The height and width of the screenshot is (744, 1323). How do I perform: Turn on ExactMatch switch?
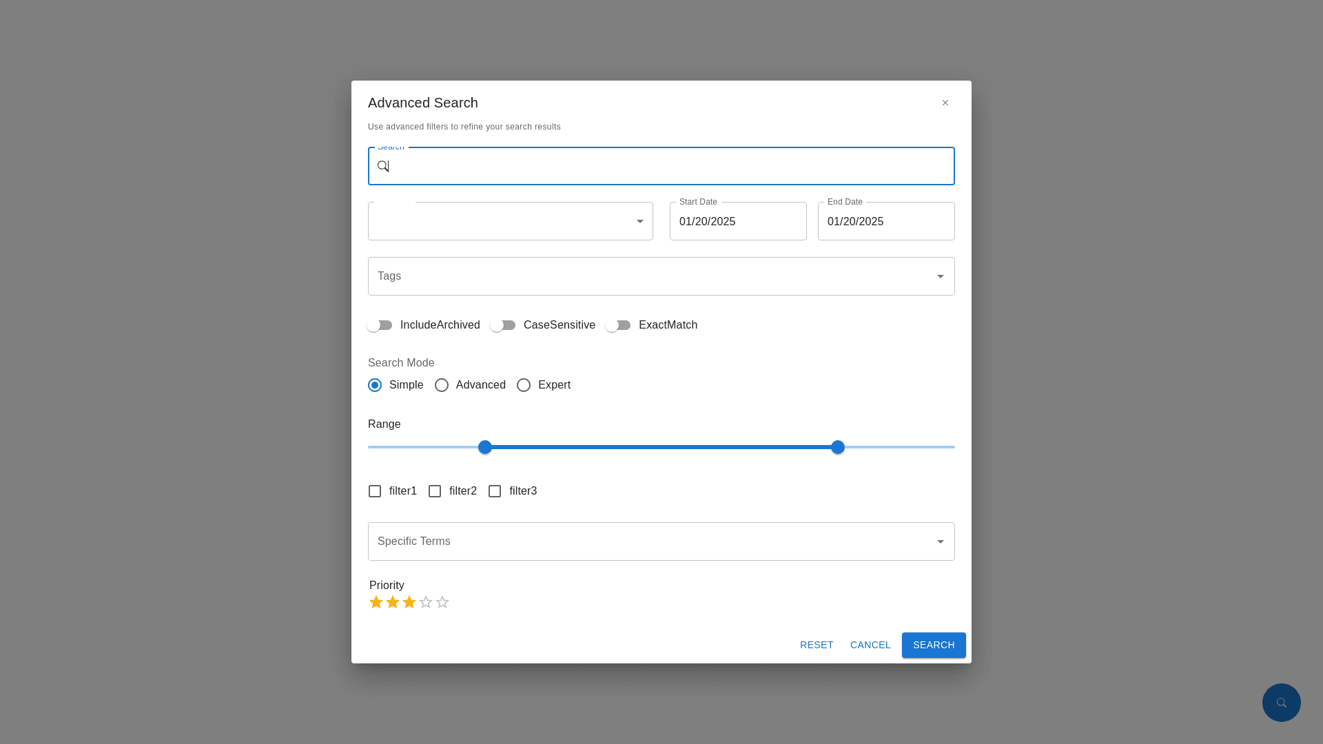point(618,325)
